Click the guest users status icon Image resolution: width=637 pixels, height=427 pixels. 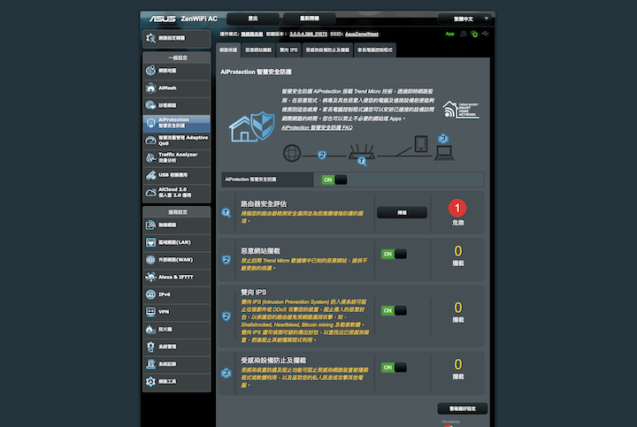463,34
